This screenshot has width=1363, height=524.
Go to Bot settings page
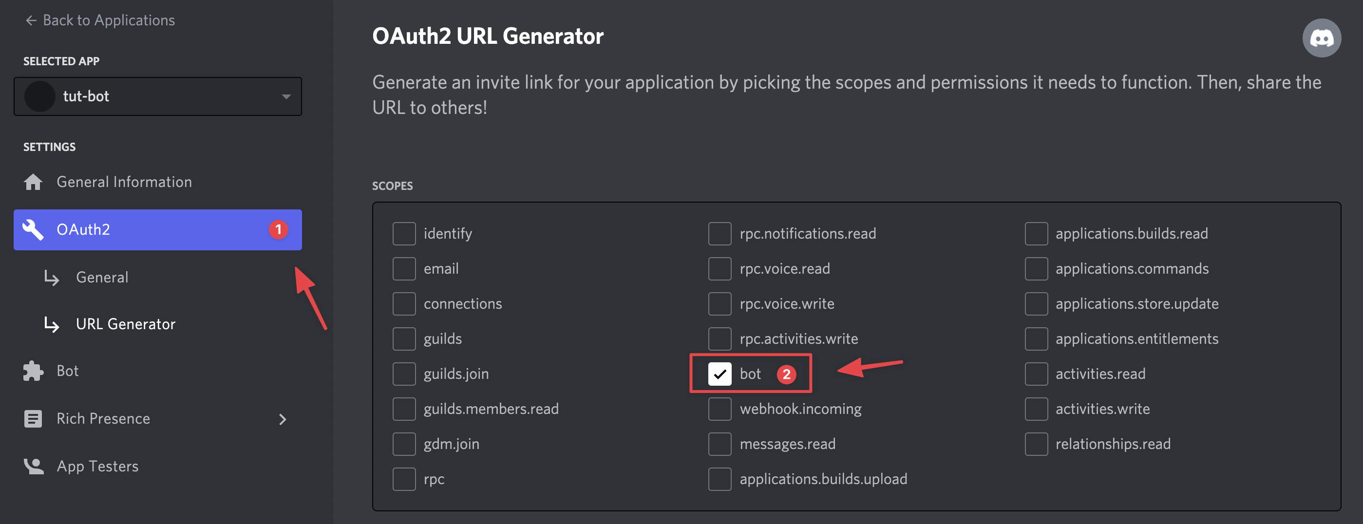68,371
